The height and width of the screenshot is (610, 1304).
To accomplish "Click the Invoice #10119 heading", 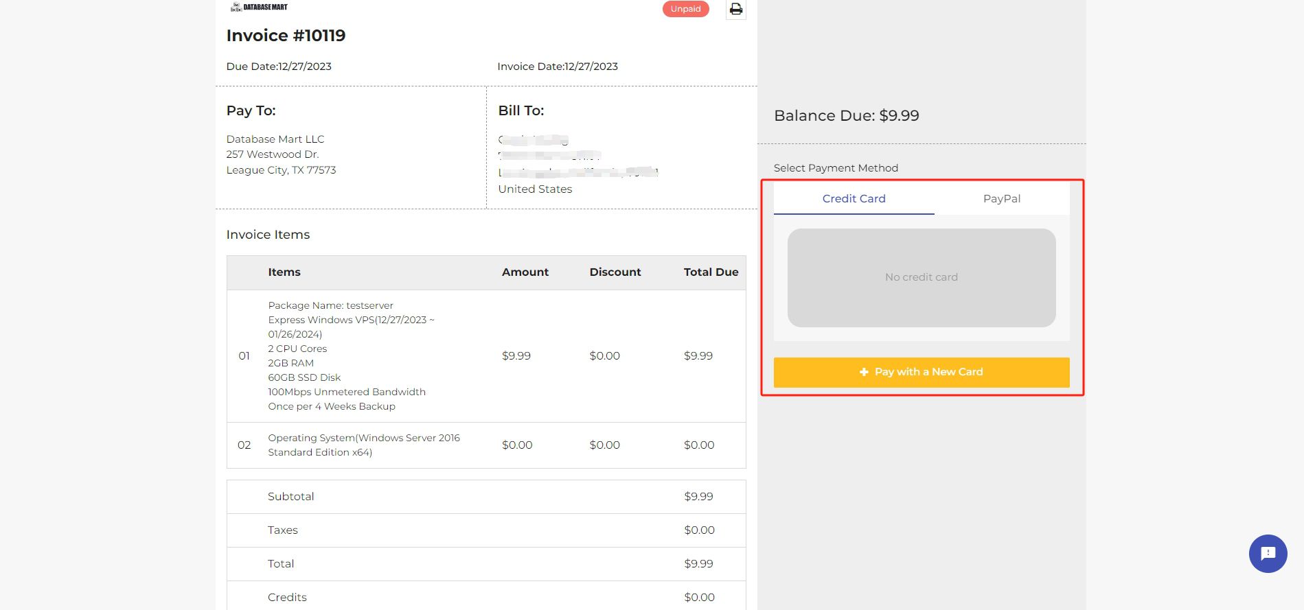I will pos(286,36).
